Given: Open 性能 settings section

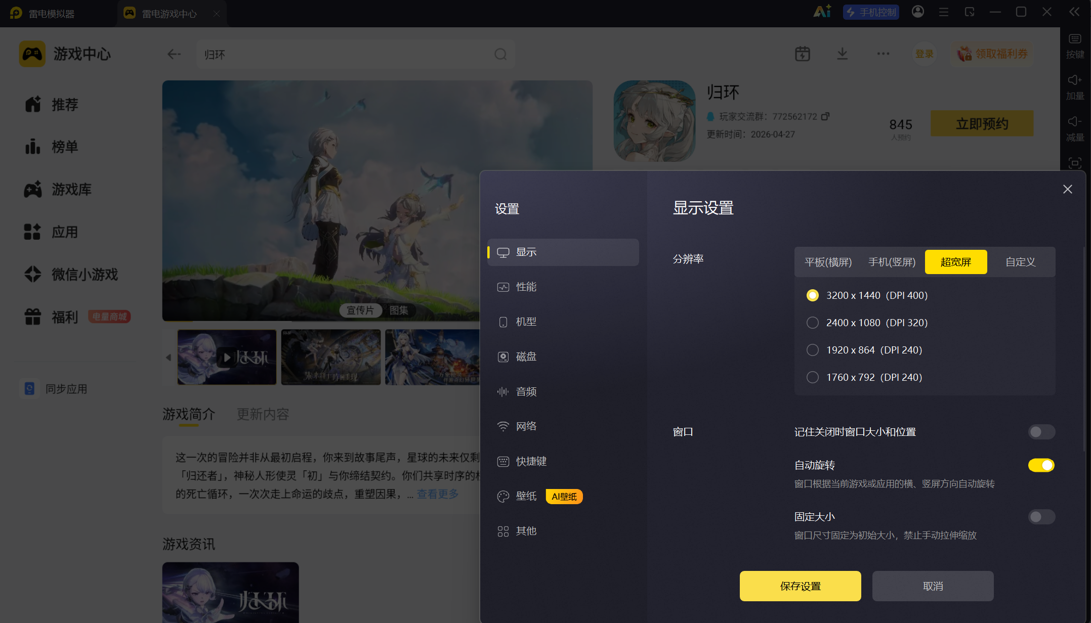Looking at the screenshot, I should (x=563, y=287).
